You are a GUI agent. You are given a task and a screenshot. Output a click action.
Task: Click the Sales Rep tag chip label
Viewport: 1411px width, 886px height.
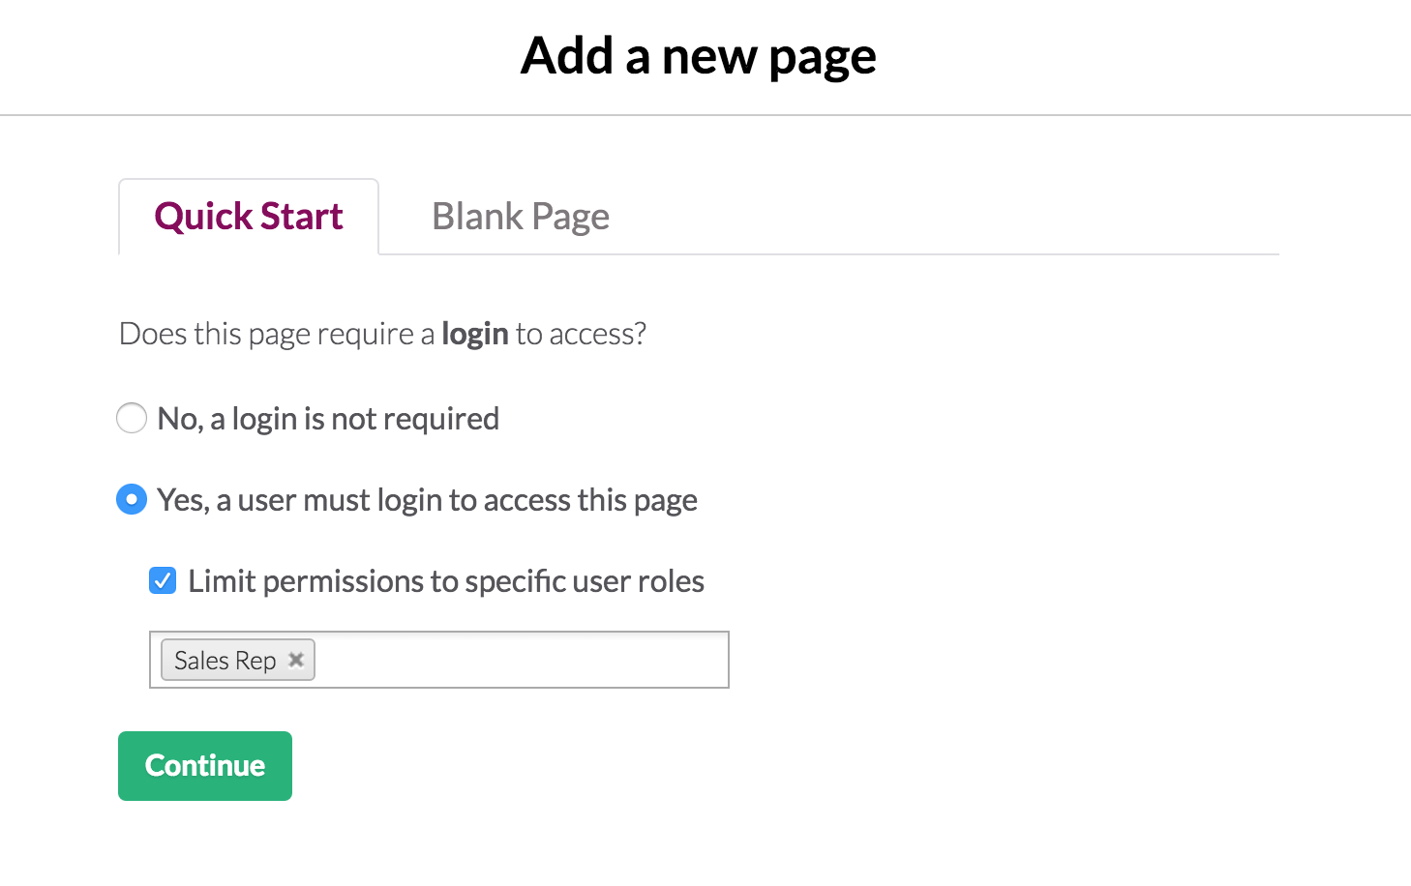(225, 660)
